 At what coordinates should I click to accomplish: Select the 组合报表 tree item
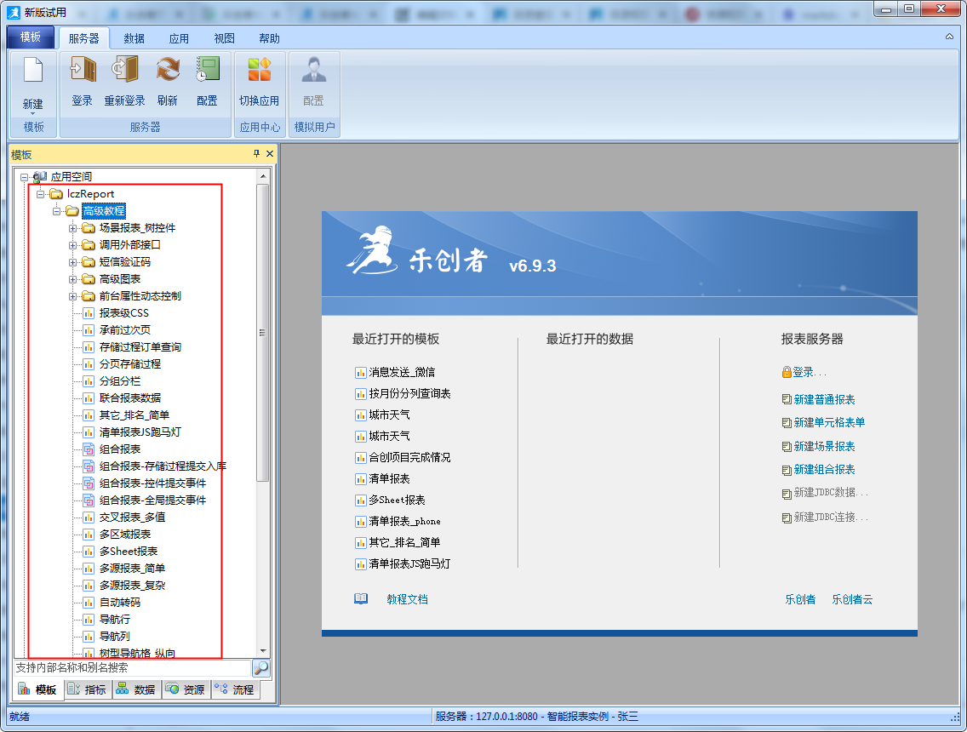[x=119, y=449]
